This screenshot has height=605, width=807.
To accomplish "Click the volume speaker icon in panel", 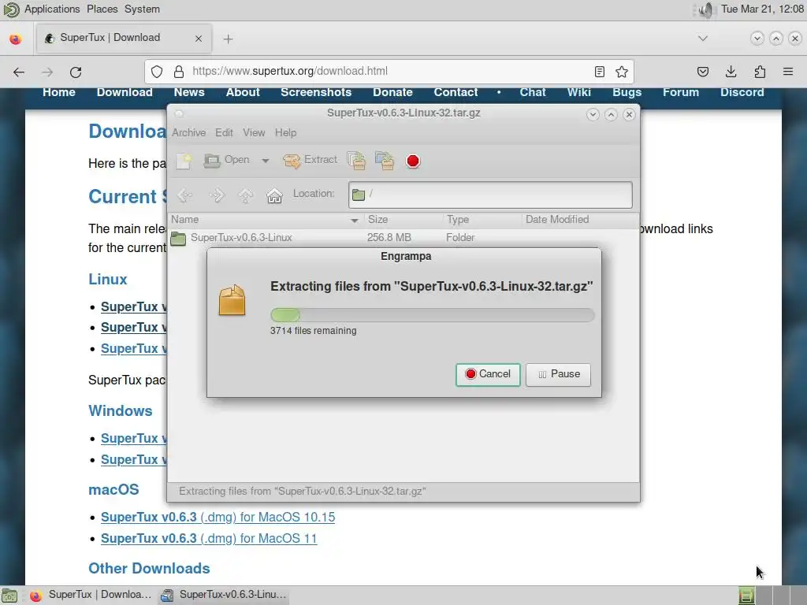I will pos(706,9).
